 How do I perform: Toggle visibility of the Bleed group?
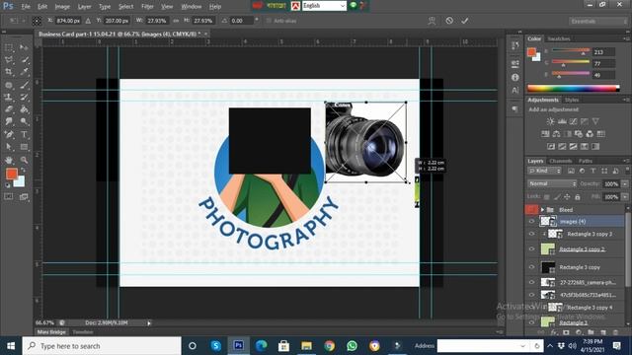(x=531, y=210)
